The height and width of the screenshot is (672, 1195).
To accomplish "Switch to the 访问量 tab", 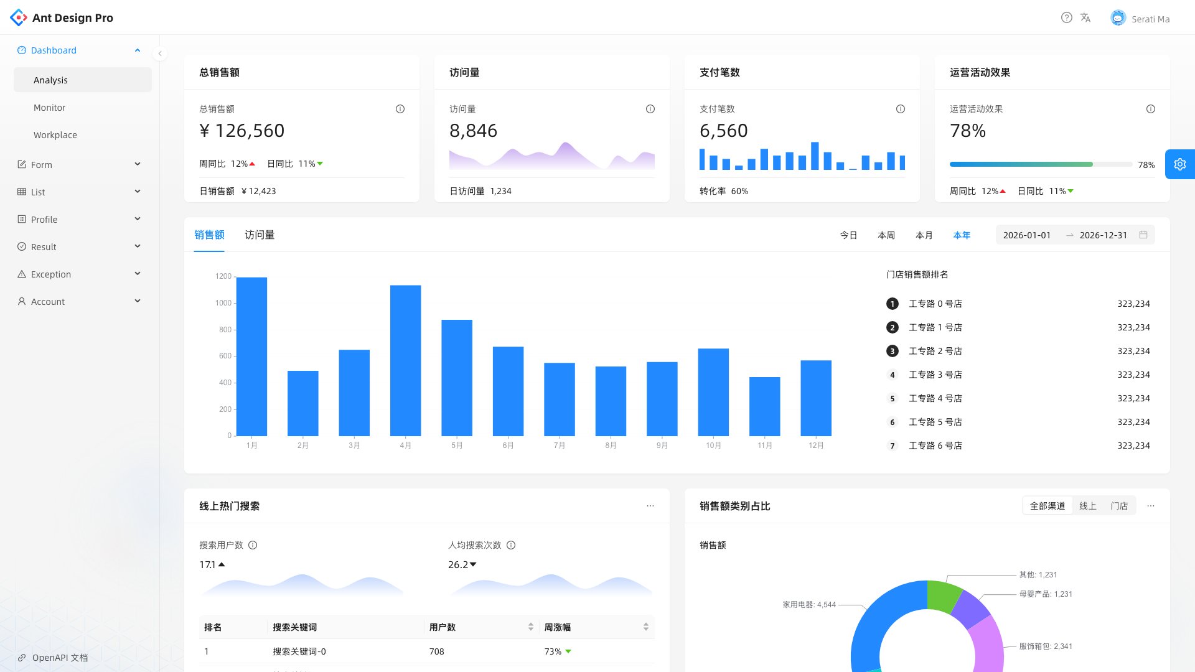I will 260,235.
